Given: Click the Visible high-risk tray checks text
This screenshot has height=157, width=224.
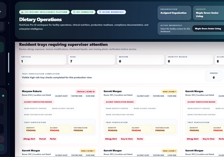Looking at the screenshot, I should (57, 77).
